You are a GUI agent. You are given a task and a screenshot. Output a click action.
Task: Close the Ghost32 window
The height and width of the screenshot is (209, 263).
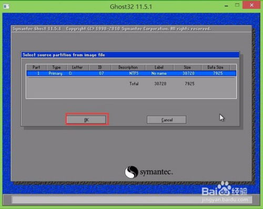tap(251, 5)
